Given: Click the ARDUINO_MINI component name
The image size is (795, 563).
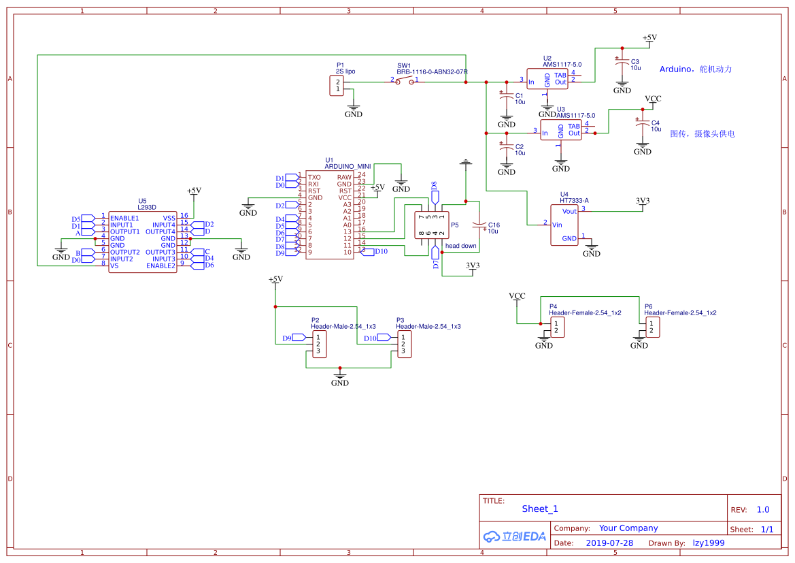Looking at the screenshot, I should pos(348,167).
